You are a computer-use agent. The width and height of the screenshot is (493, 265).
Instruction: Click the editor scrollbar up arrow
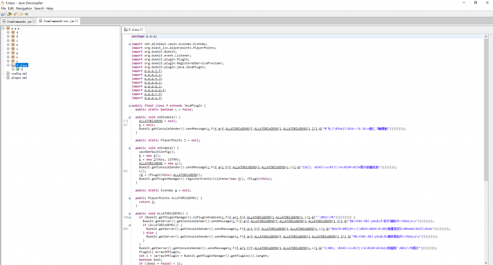pos(486,37)
